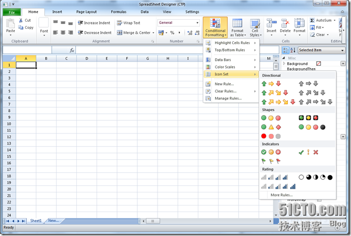351x236 pixels.
Task: Open the File tab
Action: [11, 12]
